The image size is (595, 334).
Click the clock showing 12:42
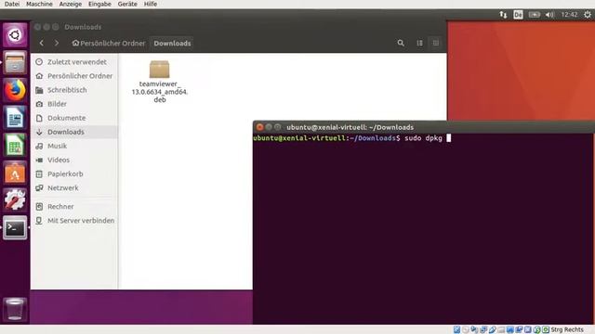click(x=569, y=15)
